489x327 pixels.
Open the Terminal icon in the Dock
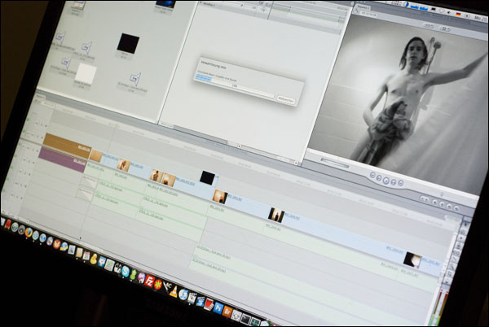click(x=246, y=318)
